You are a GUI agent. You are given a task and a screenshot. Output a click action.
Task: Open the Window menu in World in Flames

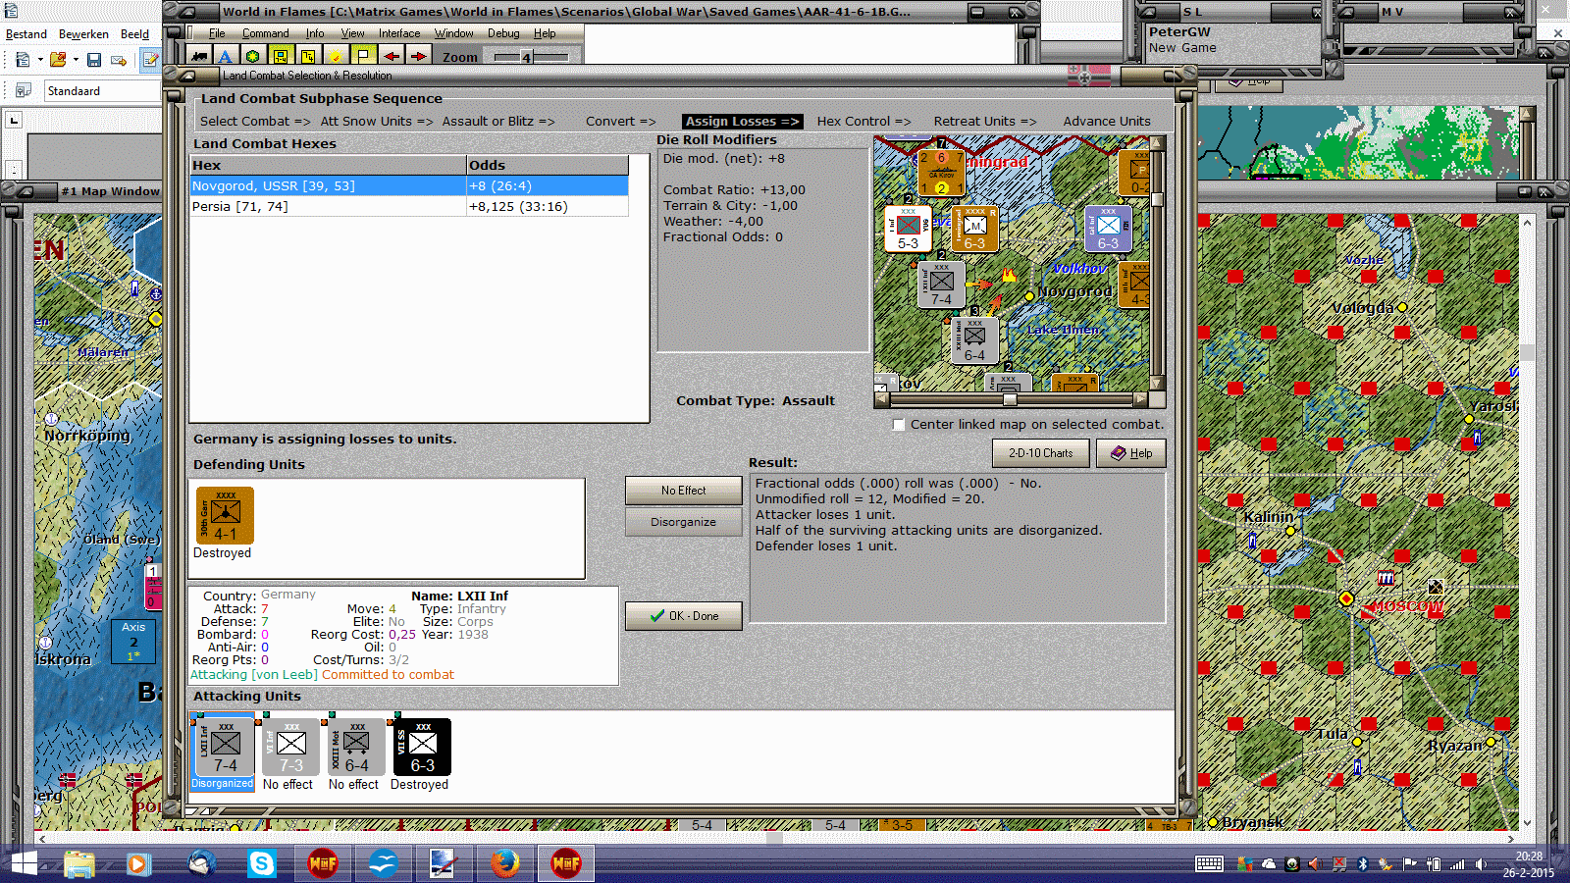click(x=453, y=33)
